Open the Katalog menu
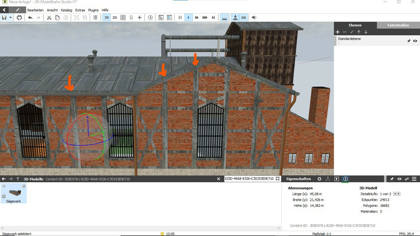This screenshot has width=420, height=236. (66, 10)
